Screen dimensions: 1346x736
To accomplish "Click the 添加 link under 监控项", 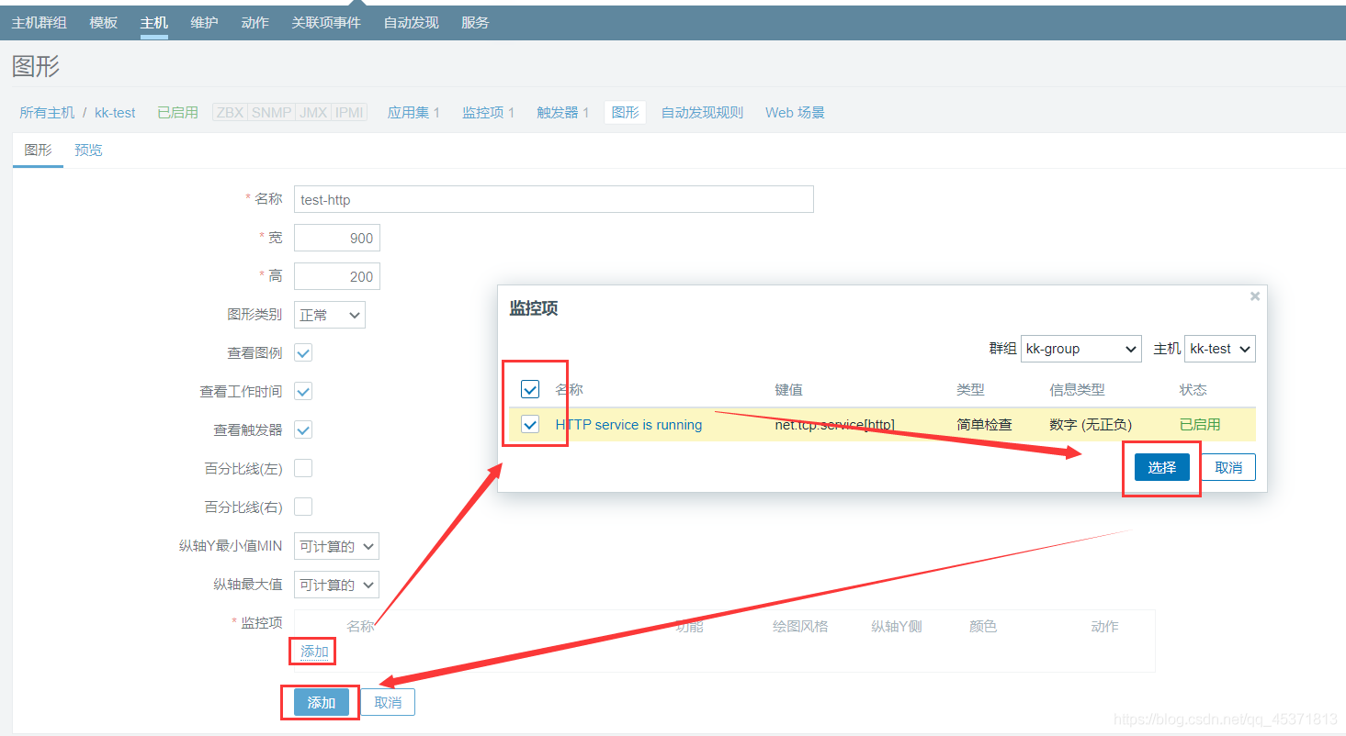I will point(314,652).
